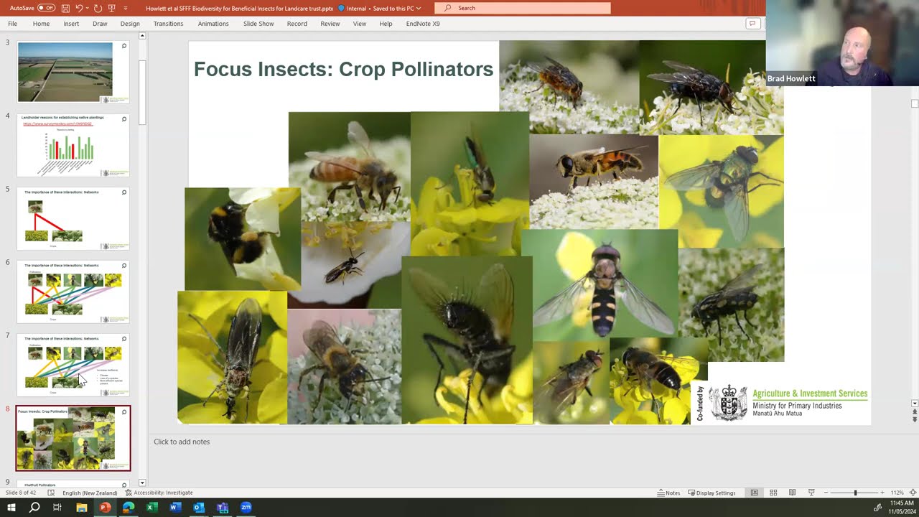This screenshot has width=919, height=517.
Task: Open the Windows Start menu
Action: click(x=11, y=508)
